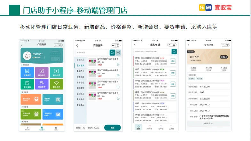Select the 生鲜水果 category in sidebar
Screen dimensions: 251x141
[x=80, y=65]
